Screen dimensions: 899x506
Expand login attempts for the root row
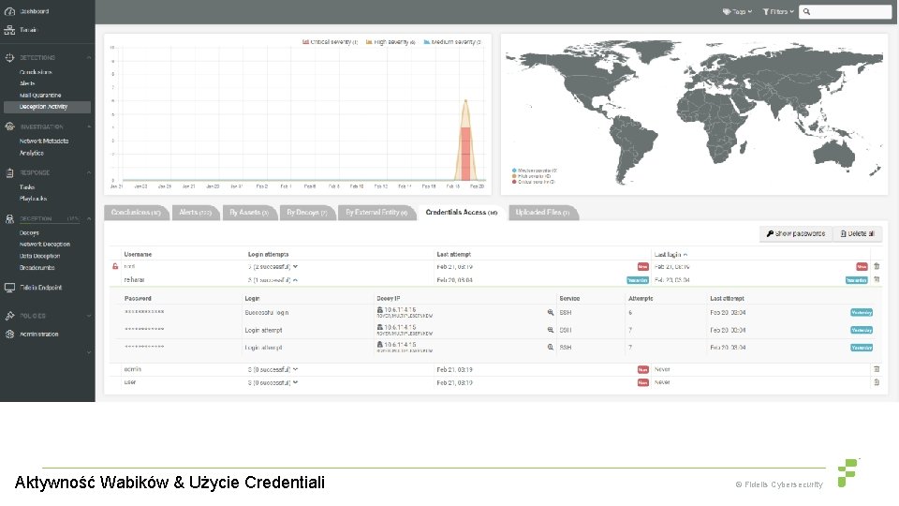tap(295, 267)
